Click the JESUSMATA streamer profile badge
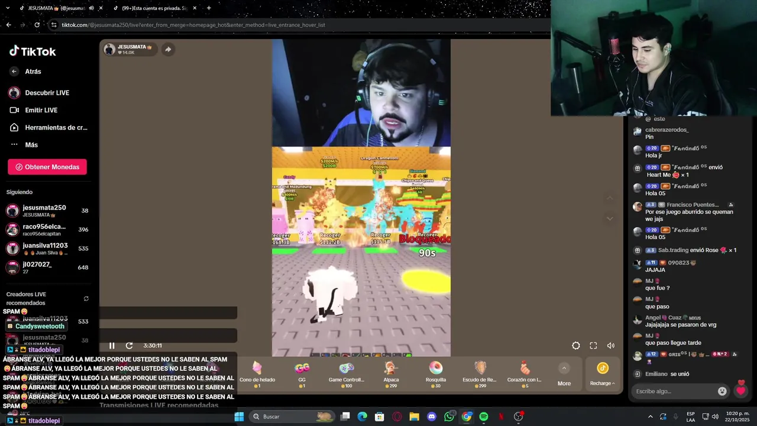Screen dimensions: 757x426 (x=130, y=49)
